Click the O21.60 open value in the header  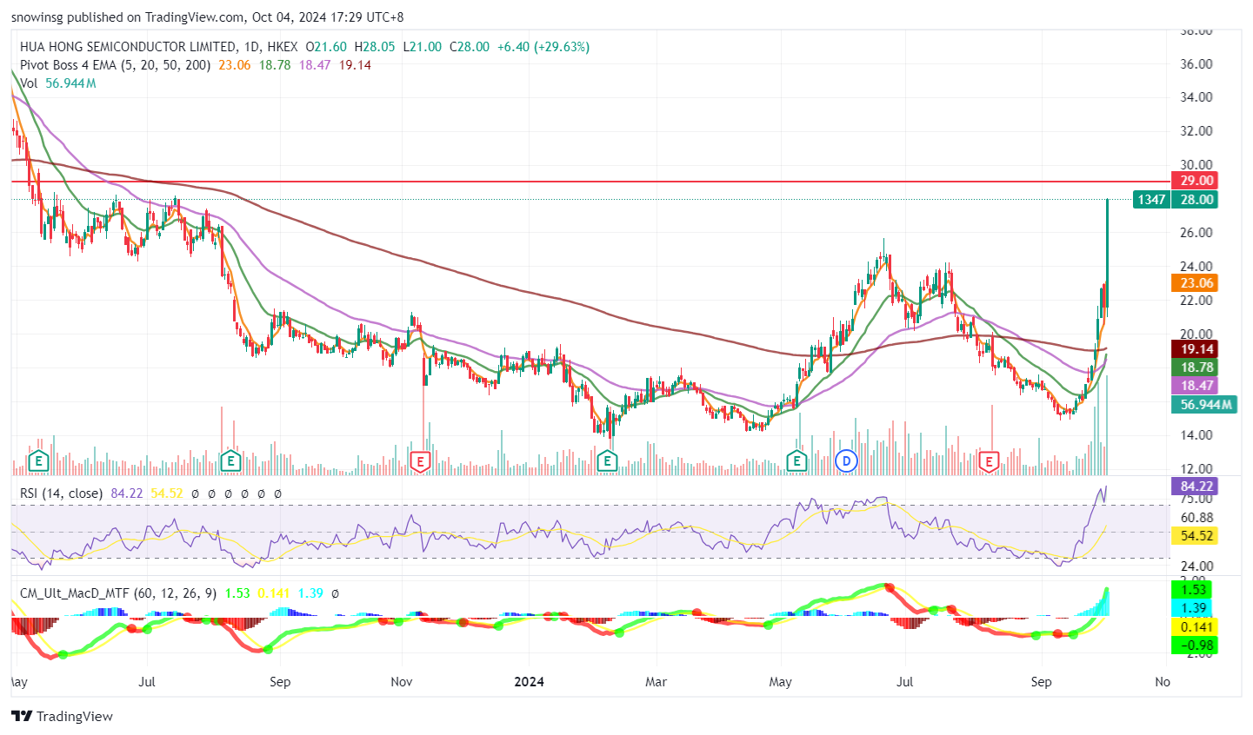(x=326, y=47)
